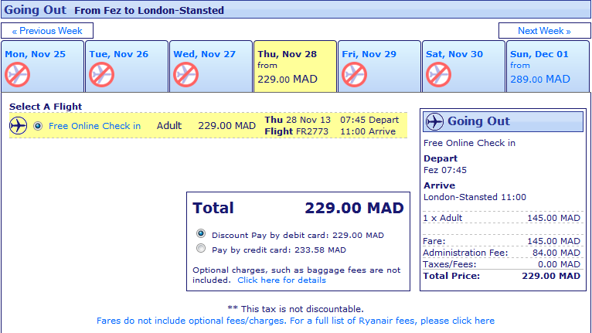Click London-Stansted 11:00 arrival text

[x=475, y=197]
